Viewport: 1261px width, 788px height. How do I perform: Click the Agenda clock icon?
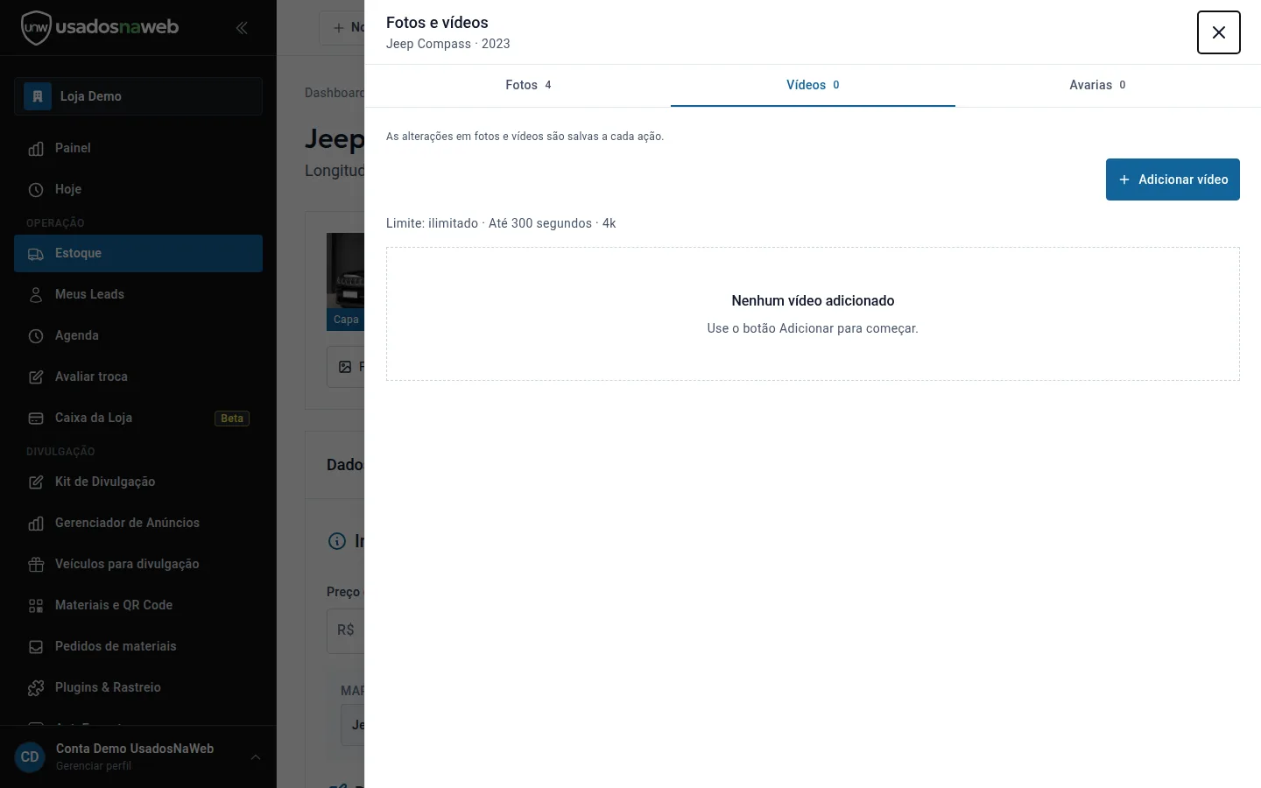tap(36, 336)
